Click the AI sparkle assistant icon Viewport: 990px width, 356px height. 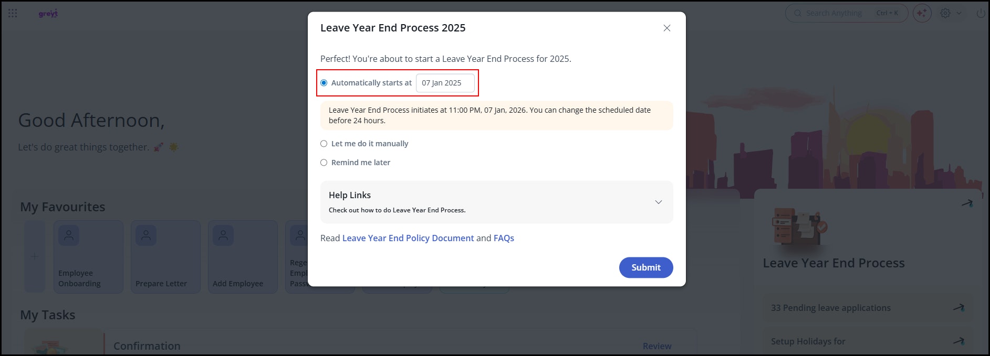coord(922,14)
